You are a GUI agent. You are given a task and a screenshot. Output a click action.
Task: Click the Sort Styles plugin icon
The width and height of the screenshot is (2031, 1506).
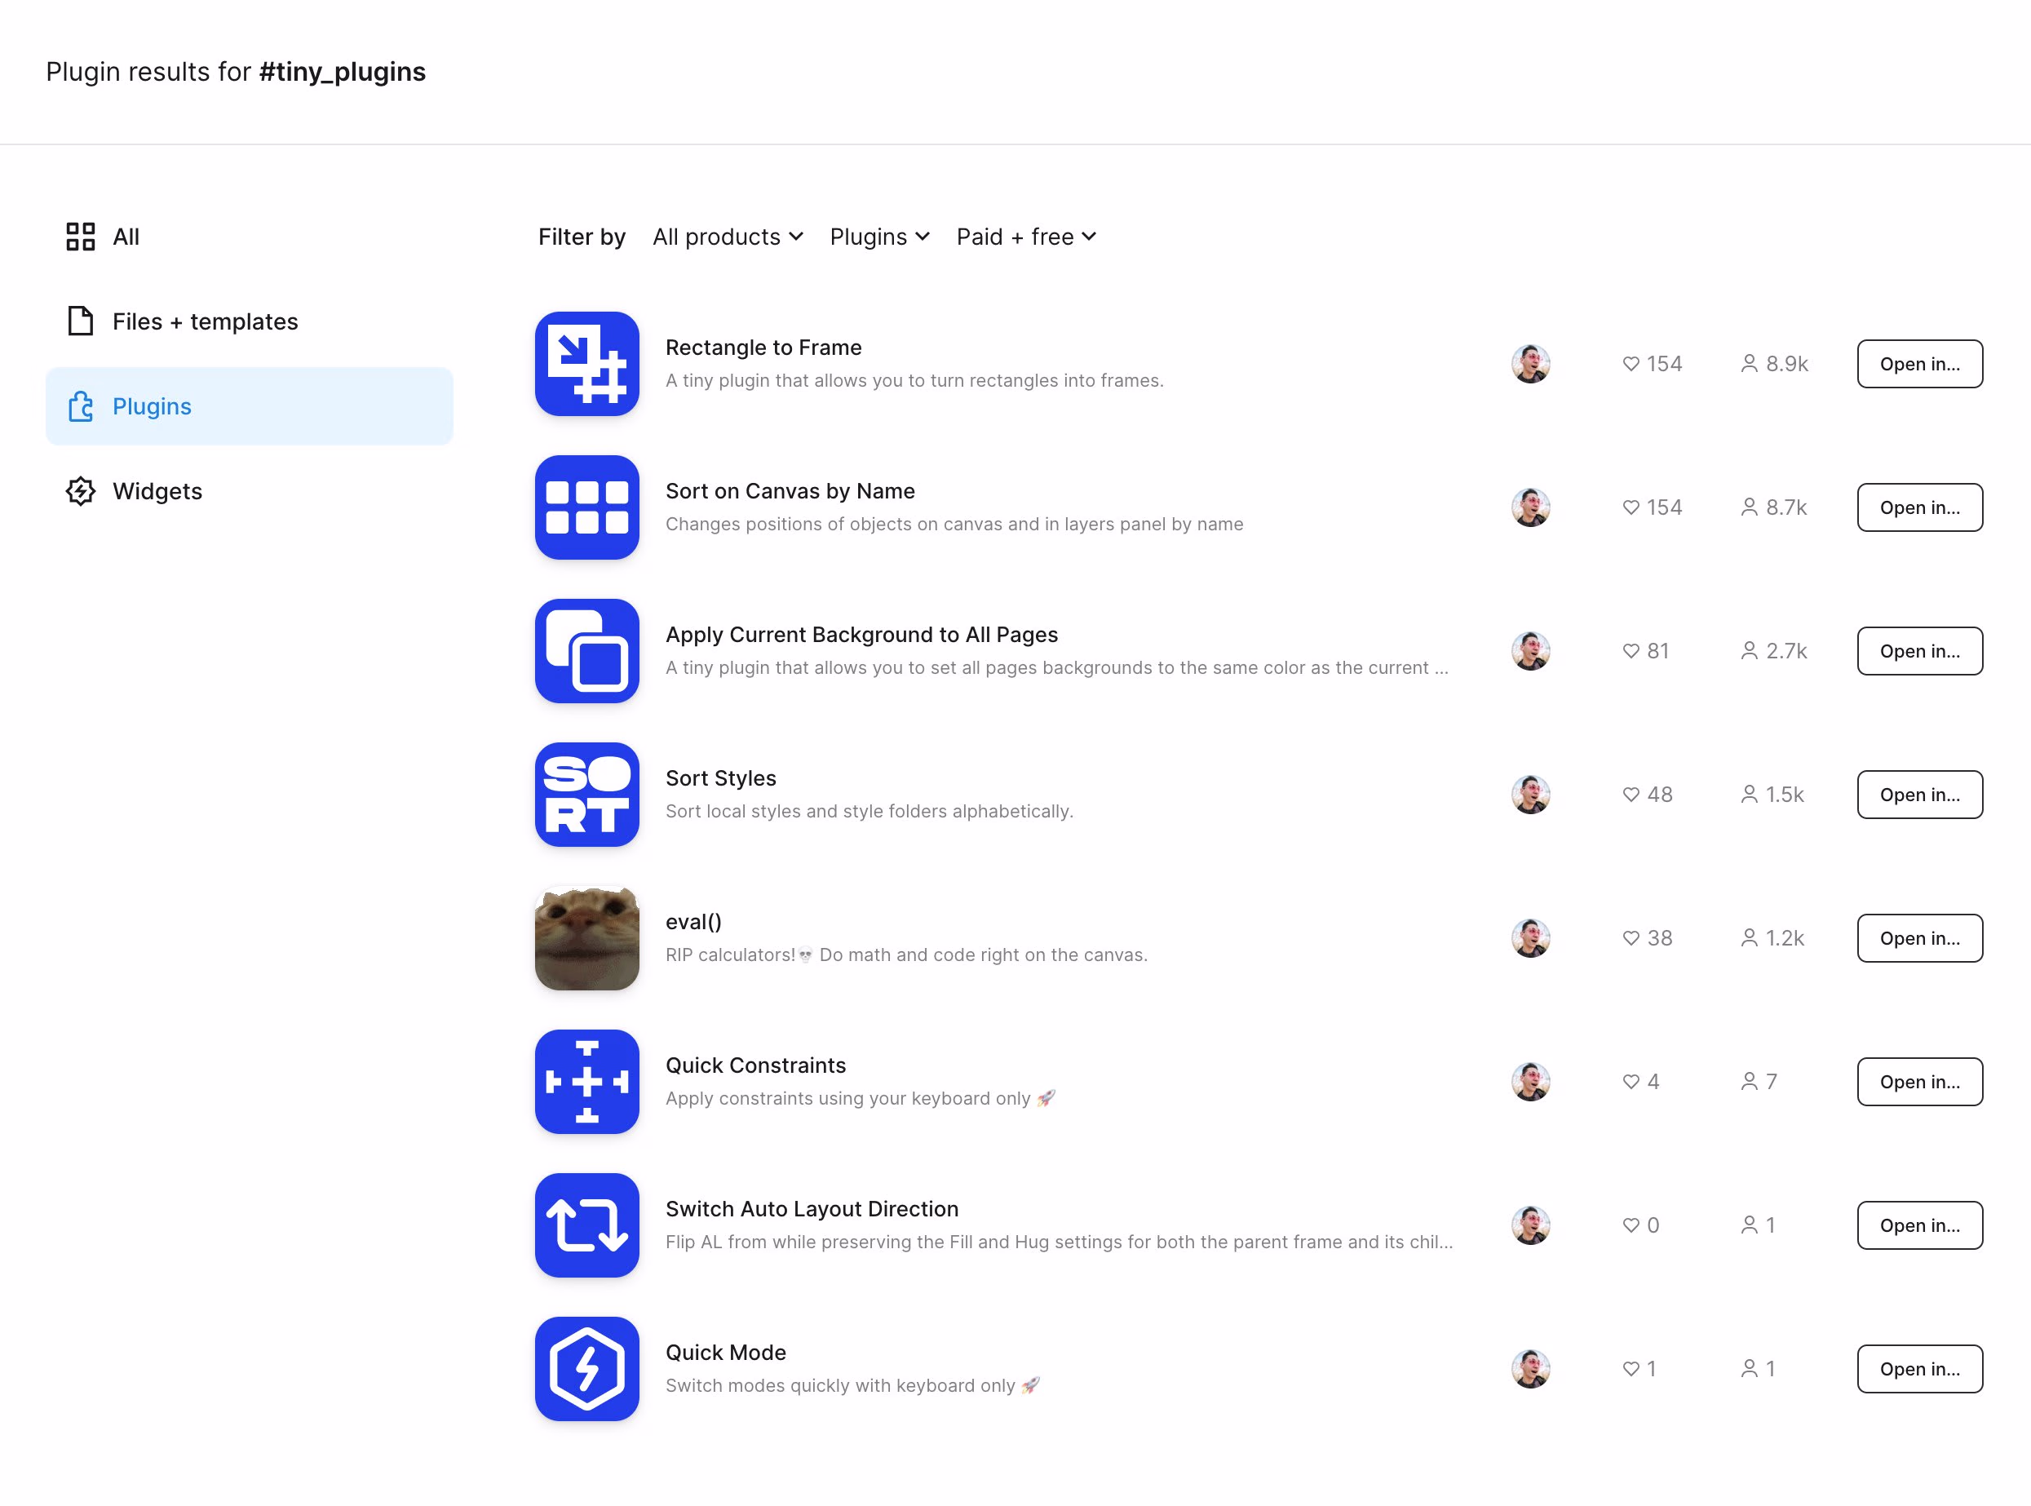586,794
